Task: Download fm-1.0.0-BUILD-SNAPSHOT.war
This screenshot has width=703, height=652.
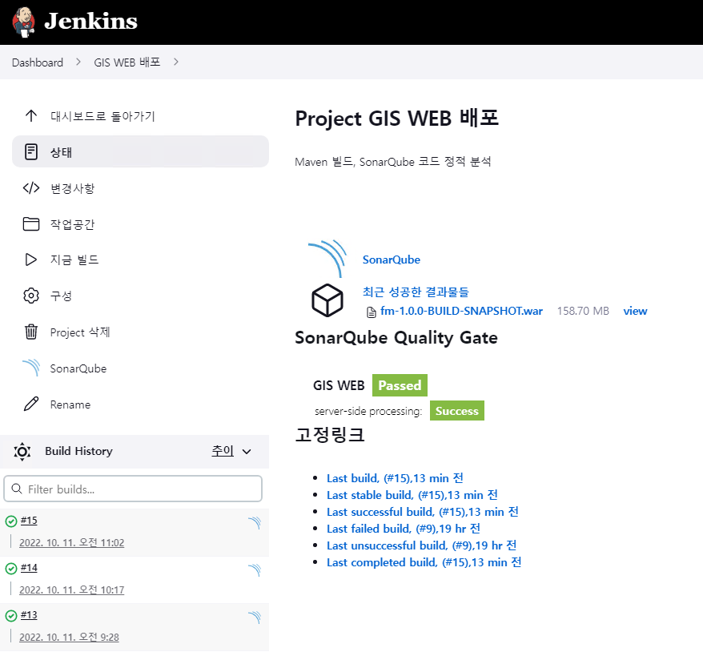Action: pyautogui.click(x=461, y=312)
